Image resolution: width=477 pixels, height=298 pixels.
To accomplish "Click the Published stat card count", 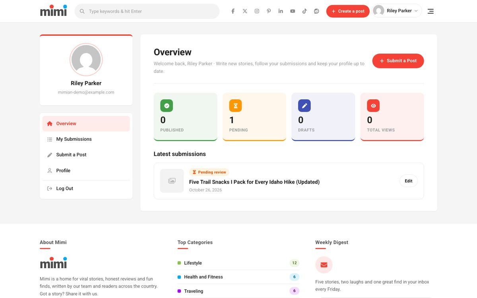I will (163, 120).
